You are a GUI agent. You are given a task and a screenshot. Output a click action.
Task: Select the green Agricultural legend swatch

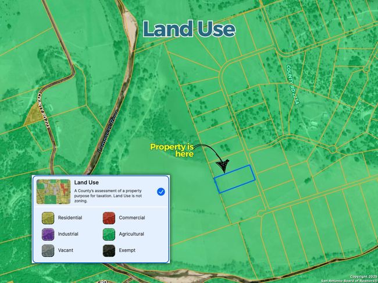point(109,234)
